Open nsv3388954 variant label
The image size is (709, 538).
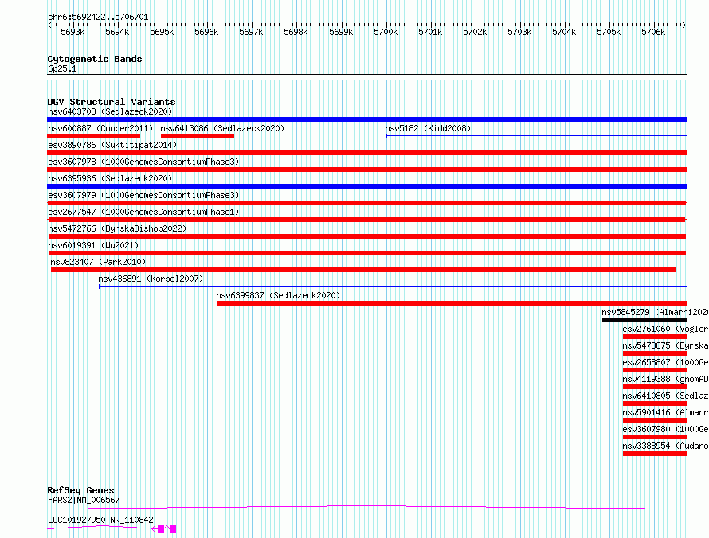665,446
